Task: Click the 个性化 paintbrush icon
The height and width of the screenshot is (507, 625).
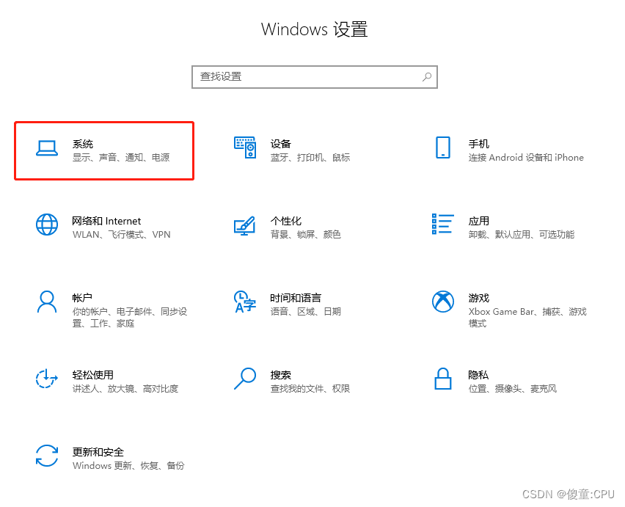Action: [245, 225]
